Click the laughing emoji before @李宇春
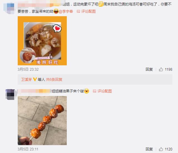178x153 pixels. pyautogui.click(x=56, y=11)
